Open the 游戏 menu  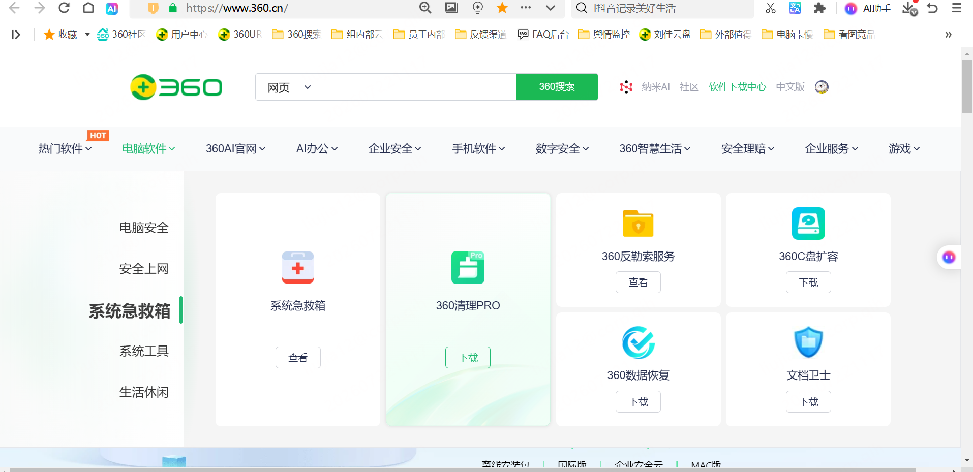coord(904,148)
